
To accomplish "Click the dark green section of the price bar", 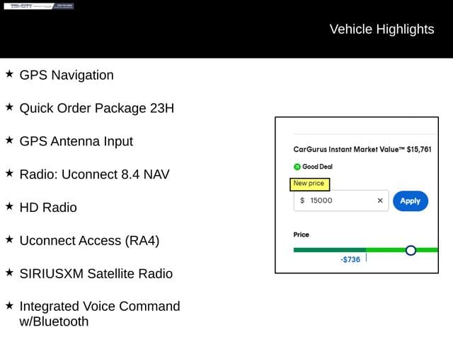I will pos(329,250).
